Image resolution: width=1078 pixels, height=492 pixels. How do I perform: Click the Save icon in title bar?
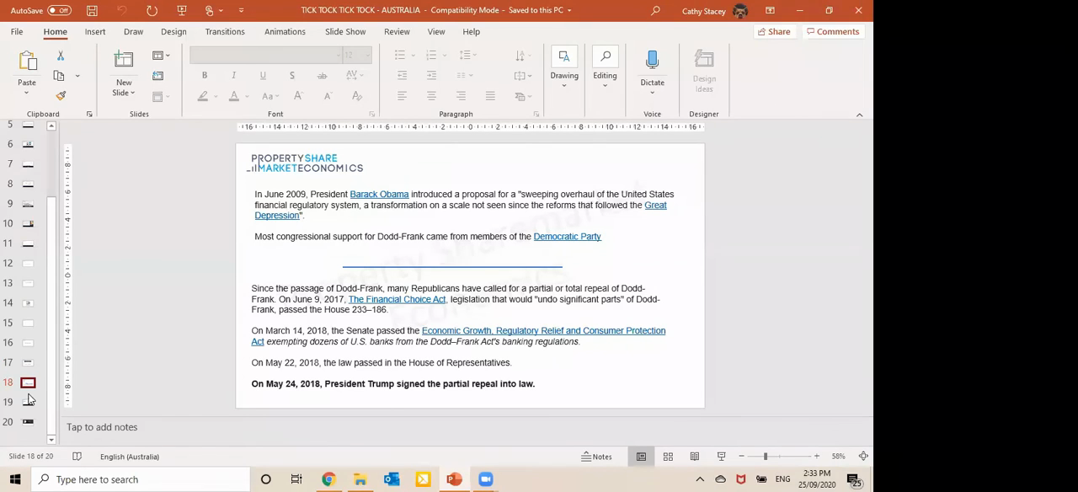[x=92, y=10]
